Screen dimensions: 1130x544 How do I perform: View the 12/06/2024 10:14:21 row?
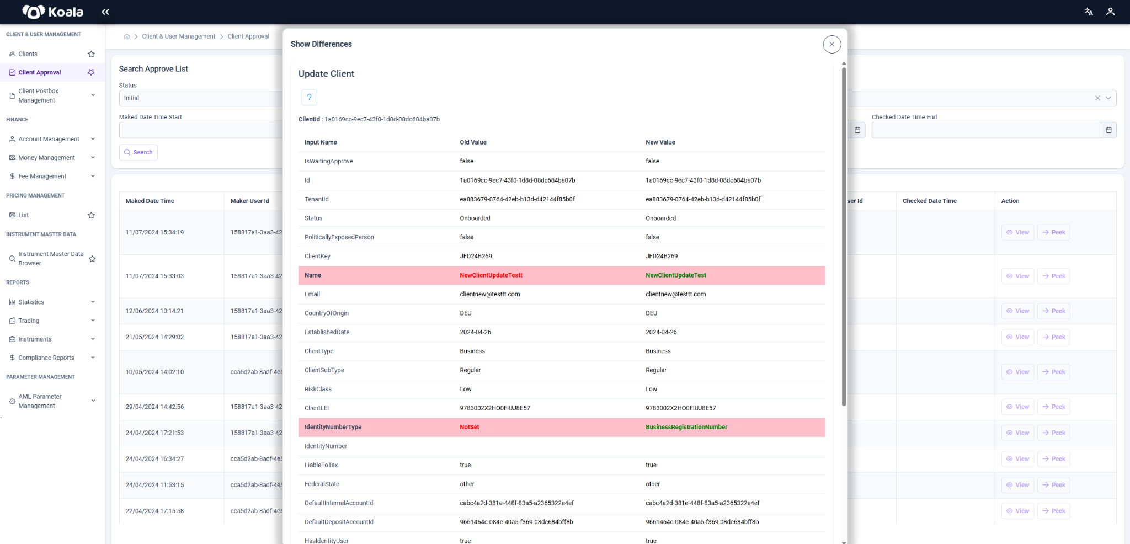pos(1017,311)
